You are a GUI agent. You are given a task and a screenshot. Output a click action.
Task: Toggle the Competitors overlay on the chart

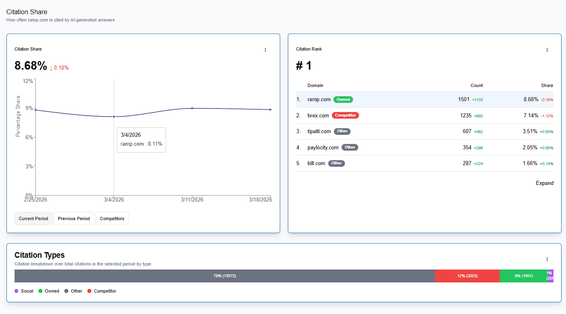point(112,219)
